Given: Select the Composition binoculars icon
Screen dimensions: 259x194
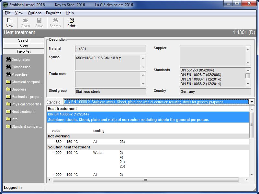Looking at the screenshot, I should click(8, 67).
